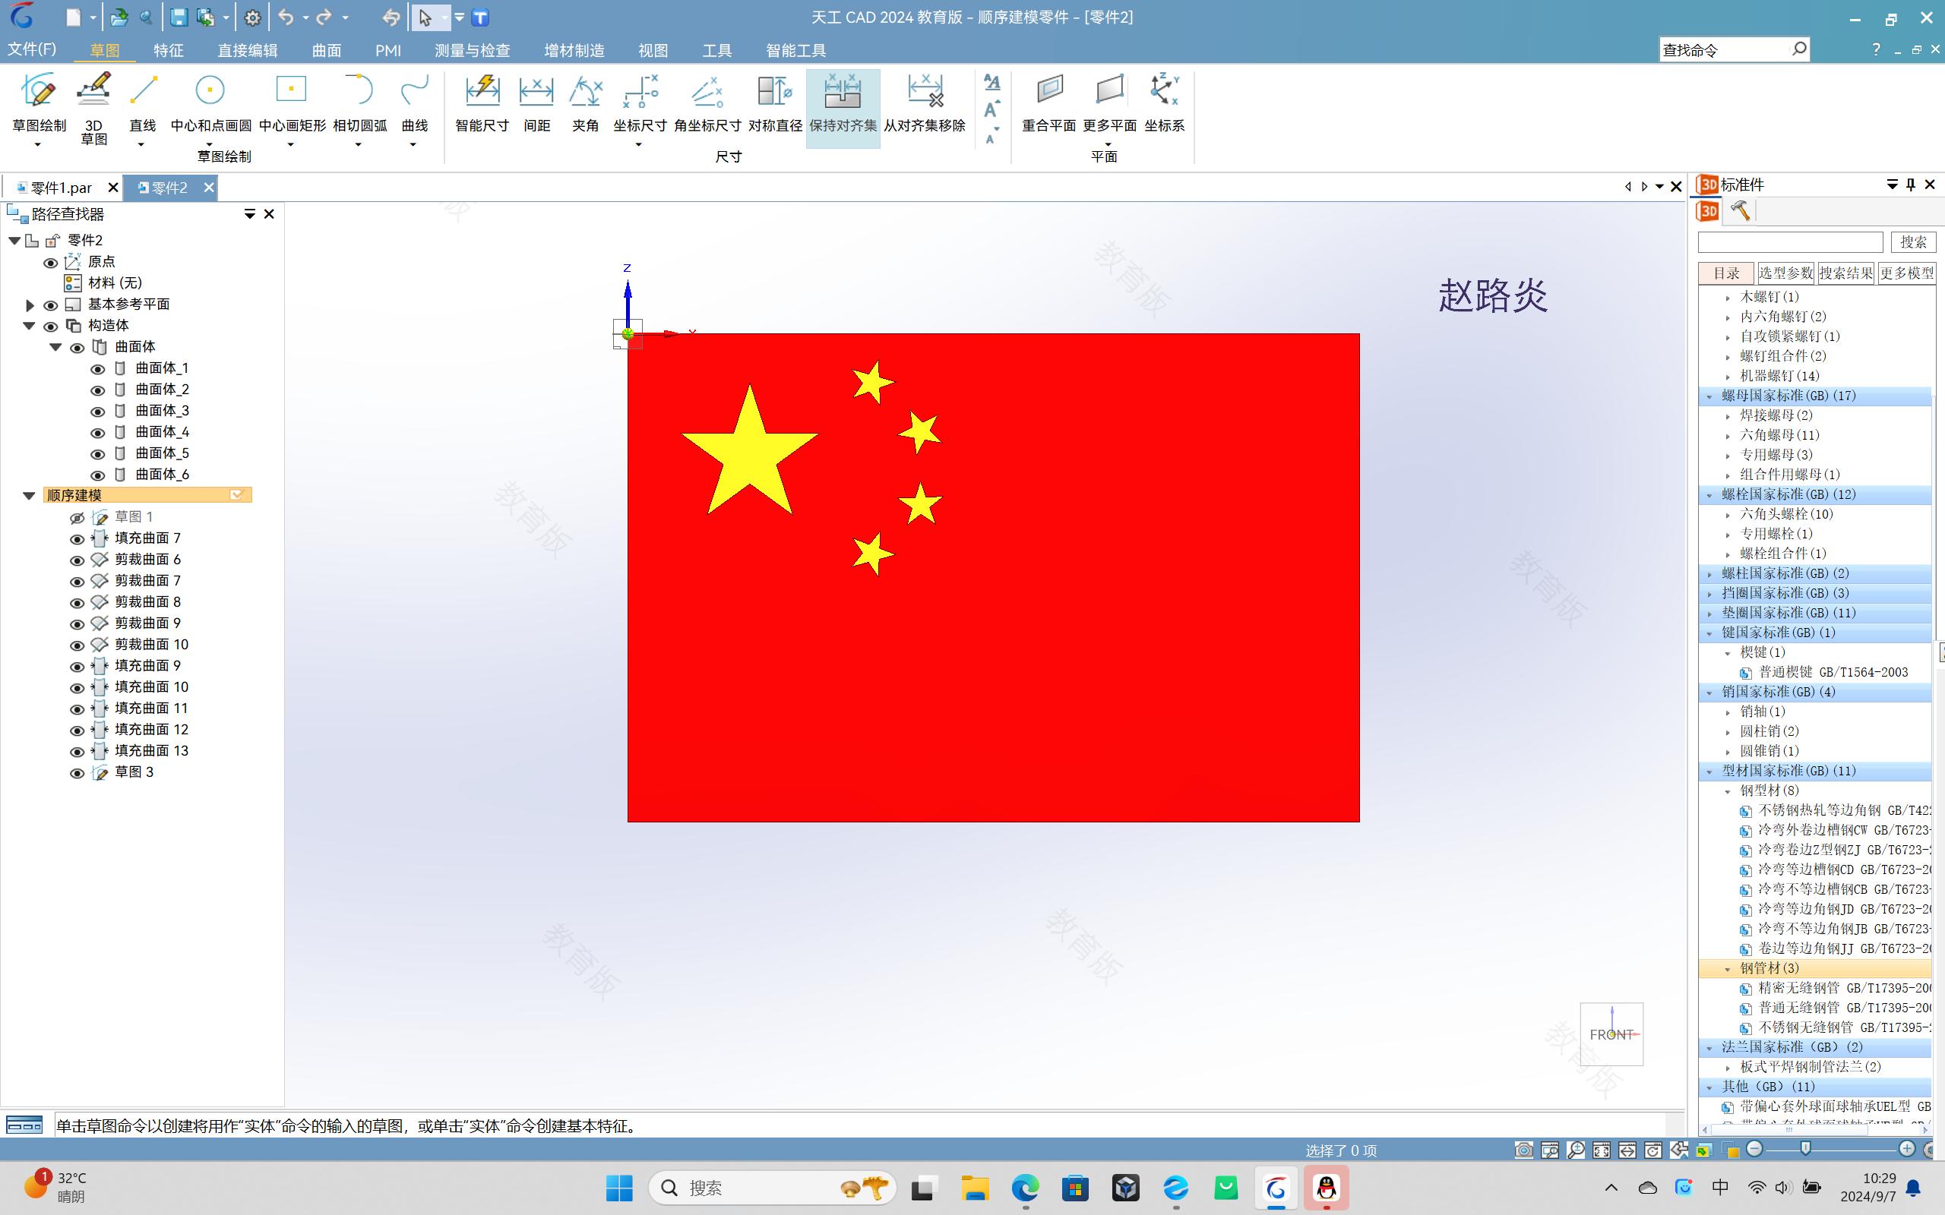
Task: Toggle the 保持对齐集 button
Action: pyautogui.click(x=843, y=108)
